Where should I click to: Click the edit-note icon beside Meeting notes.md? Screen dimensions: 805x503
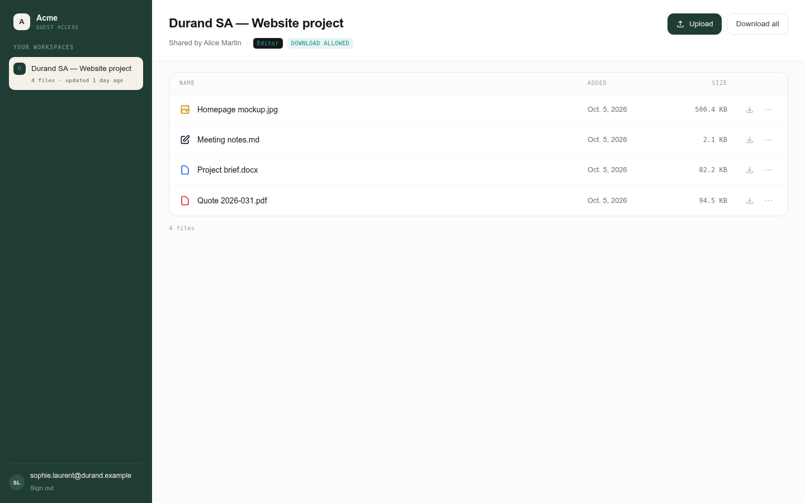[x=185, y=140]
